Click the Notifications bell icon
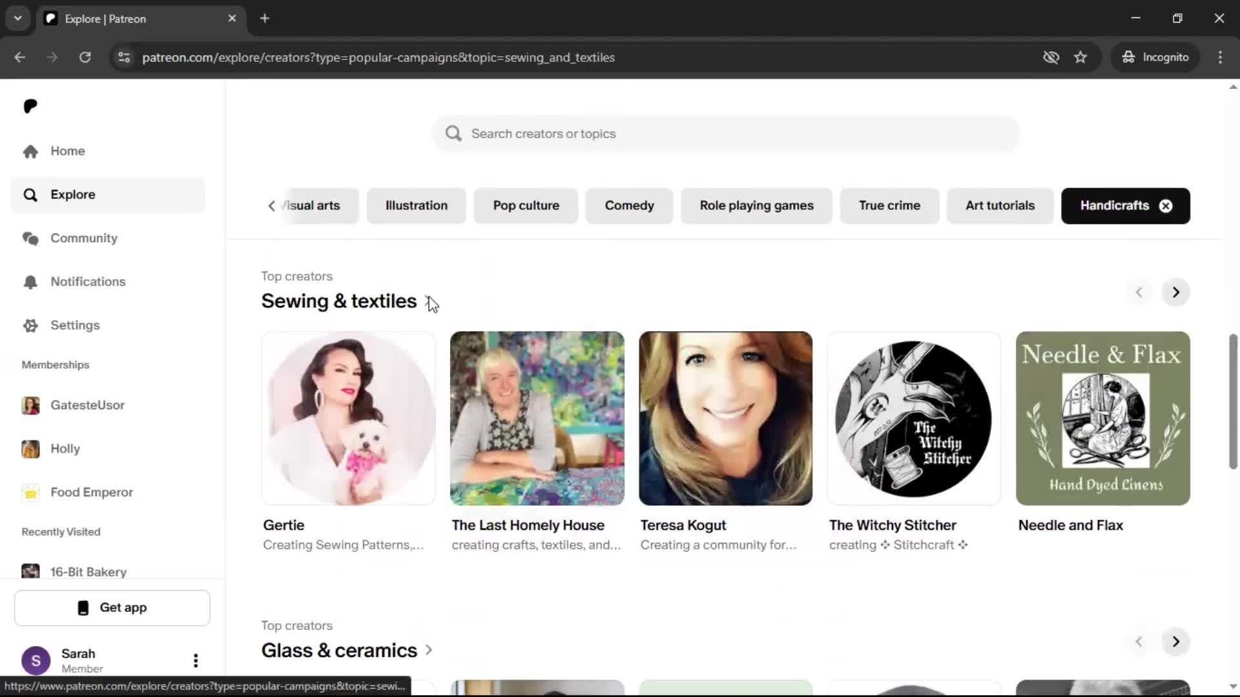Viewport: 1240px width, 697px height. coord(30,282)
